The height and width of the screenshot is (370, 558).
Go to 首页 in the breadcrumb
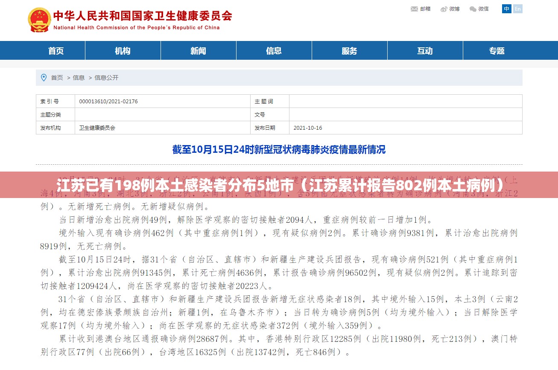[x=57, y=78]
